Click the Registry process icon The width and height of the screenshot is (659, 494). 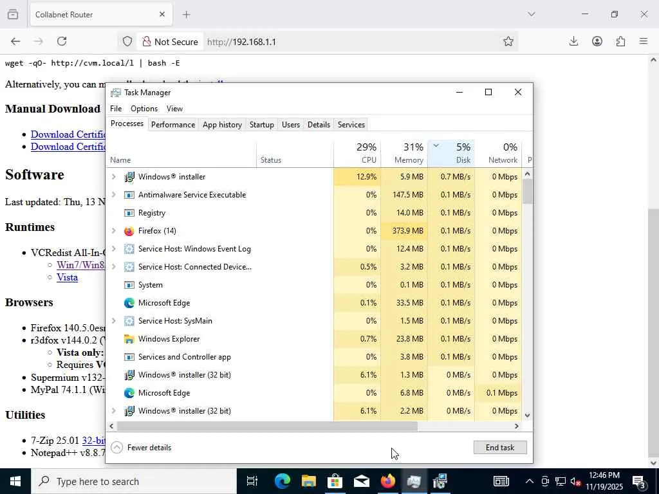tap(129, 213)
